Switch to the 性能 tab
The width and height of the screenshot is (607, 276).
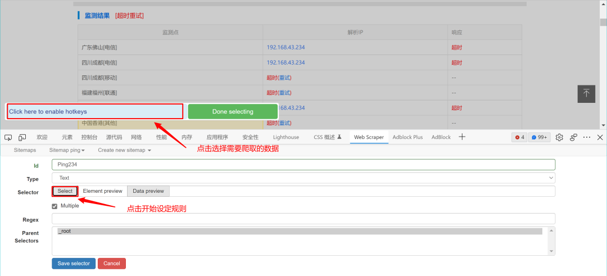click(x=162, y=137)
